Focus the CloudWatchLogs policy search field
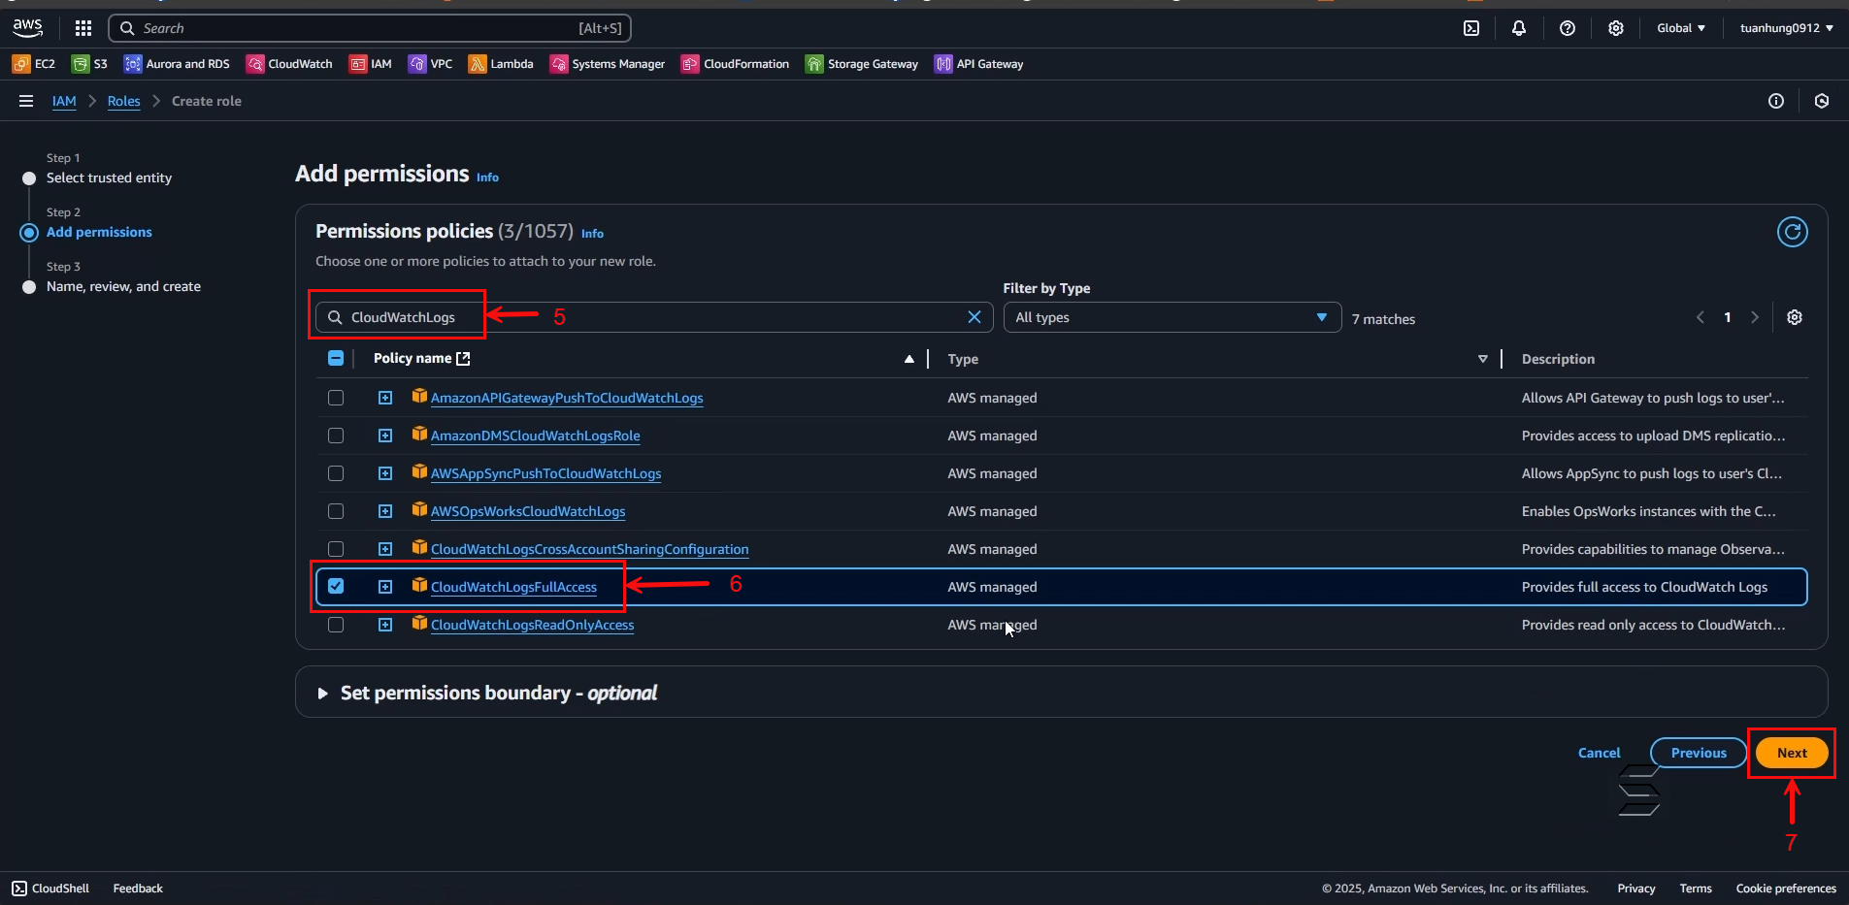 654,317
